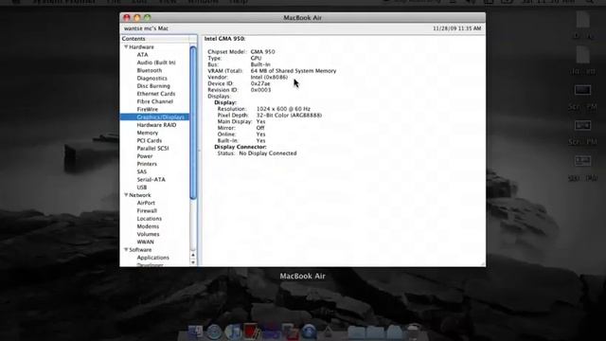
Task: Click '64 MB of Shared System Memory'
Action: click(x=293, y=71)
